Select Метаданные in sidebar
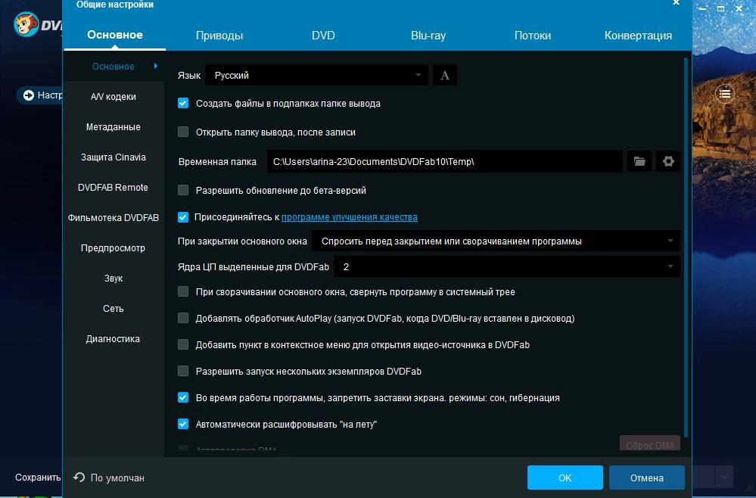 [114, 127]
